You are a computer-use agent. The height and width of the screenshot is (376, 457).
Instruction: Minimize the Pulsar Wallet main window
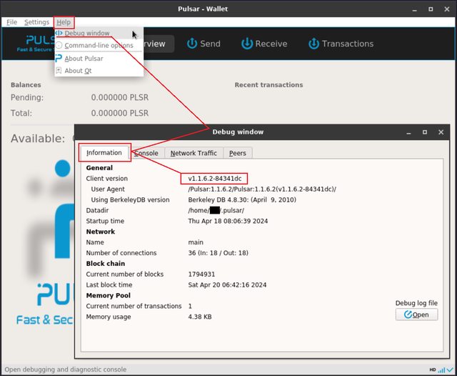pyautogui.click(x=414, y=9)
